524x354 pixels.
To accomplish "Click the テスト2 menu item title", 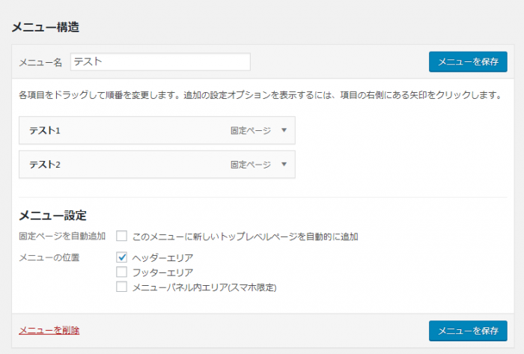I will tap(45, 165).
